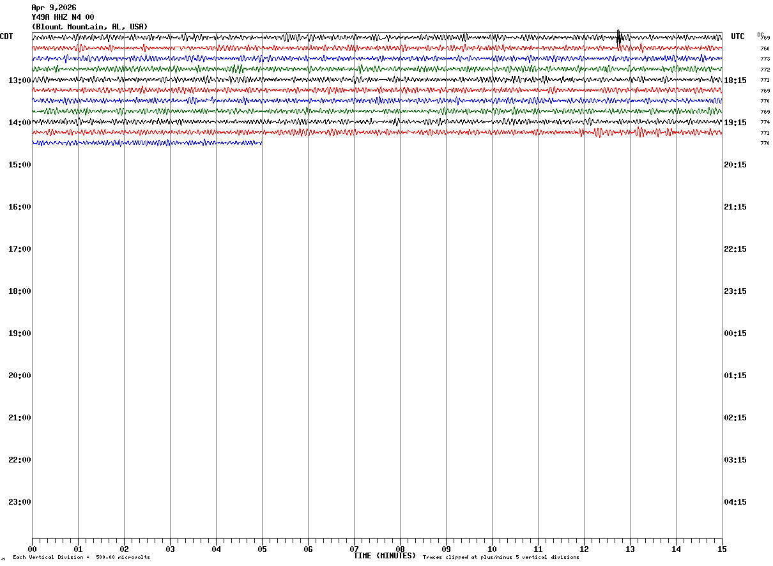Click minute tick label 06 on axis
Image resolution: width=773 pixels, height=566 pixels.
[x=308, y=549]
